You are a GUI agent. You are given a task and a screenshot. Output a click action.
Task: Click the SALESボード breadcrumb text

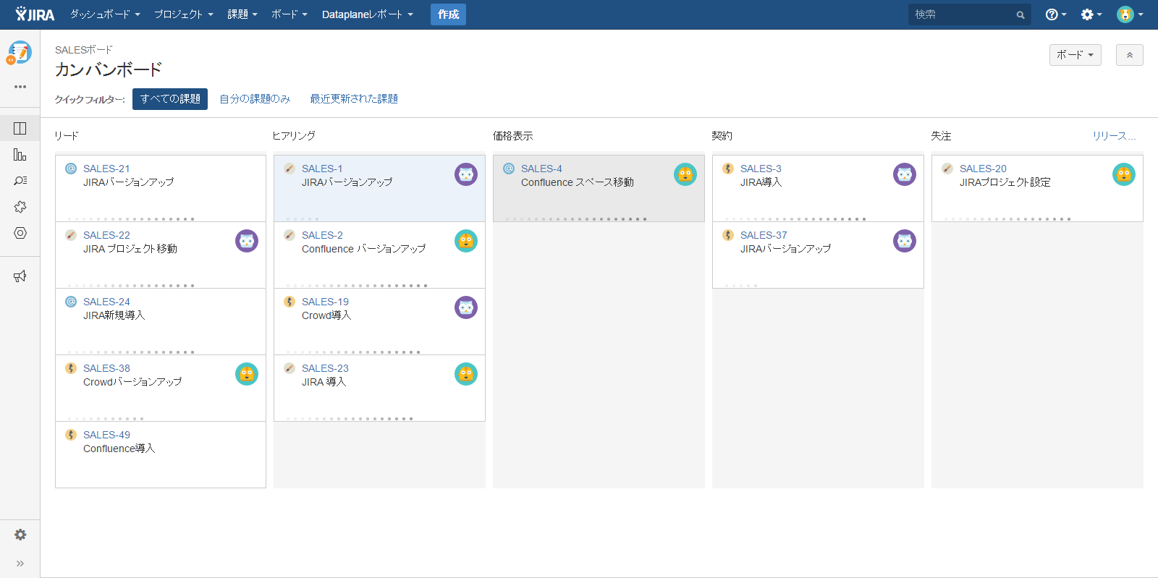pyautogui.click(x=84, y=50)
